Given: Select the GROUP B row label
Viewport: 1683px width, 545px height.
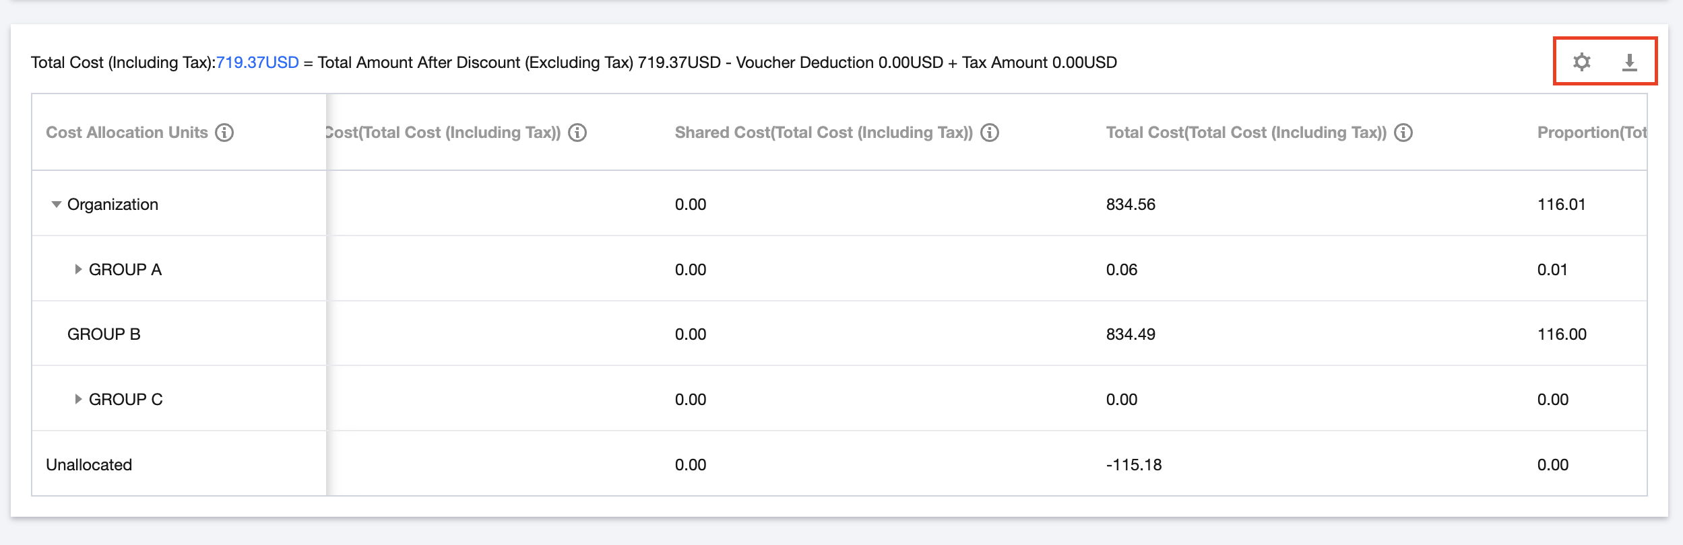Looking at the screenshot, I should tap(104, 334).
